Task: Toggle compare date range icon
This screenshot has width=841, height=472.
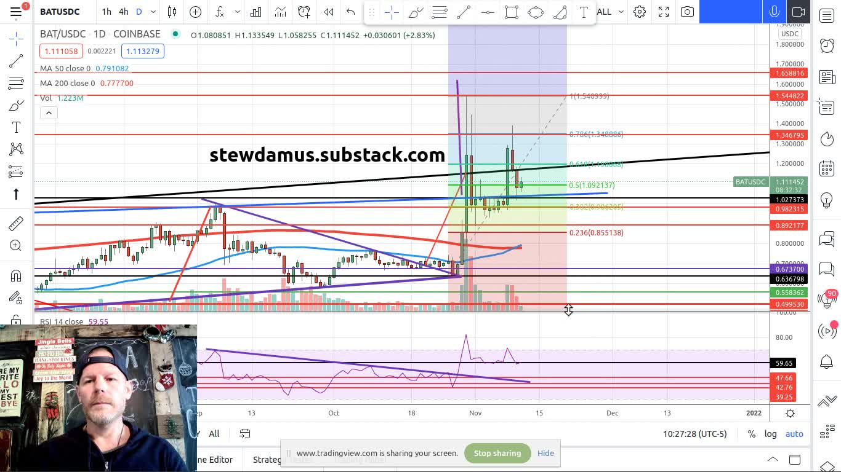Action: 244,434
